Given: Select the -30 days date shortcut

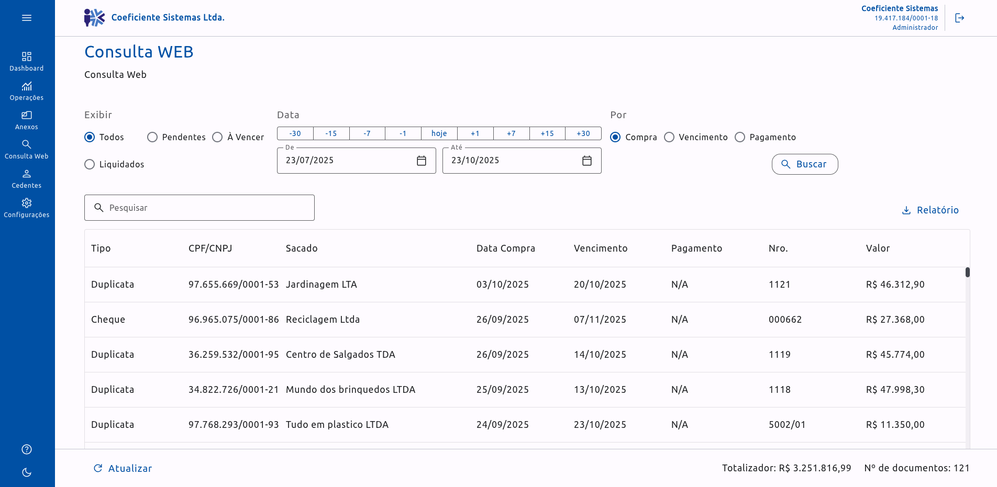Looking at the screenshot, I should 295,133.
